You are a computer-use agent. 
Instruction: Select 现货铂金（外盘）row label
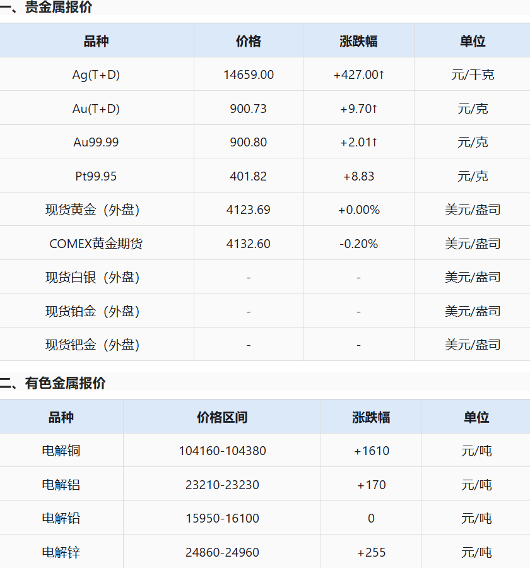[92, 311]
